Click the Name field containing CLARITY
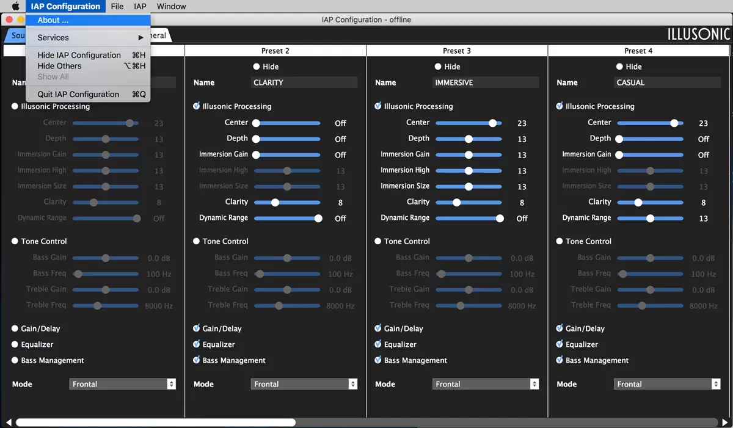The image size is (733, 428). coord(304,82)
